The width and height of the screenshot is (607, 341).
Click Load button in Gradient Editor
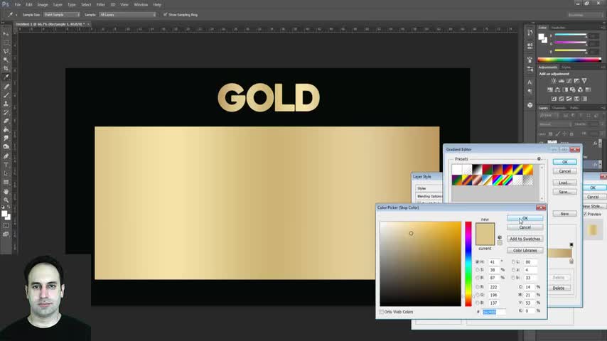(565, 183)
